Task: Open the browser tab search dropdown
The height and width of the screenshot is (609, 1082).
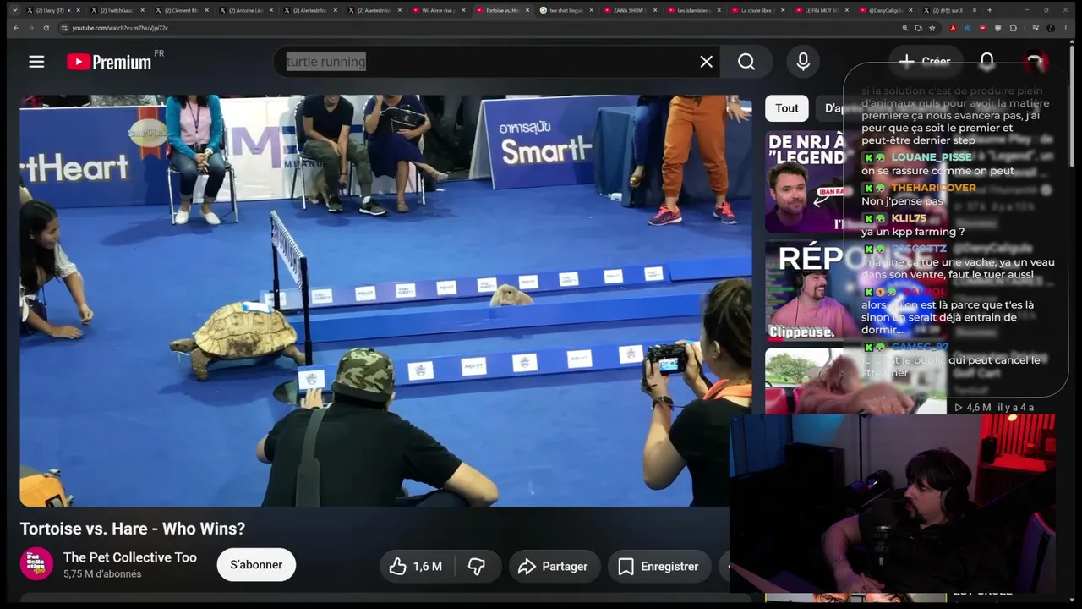Action: coord(14,10)
